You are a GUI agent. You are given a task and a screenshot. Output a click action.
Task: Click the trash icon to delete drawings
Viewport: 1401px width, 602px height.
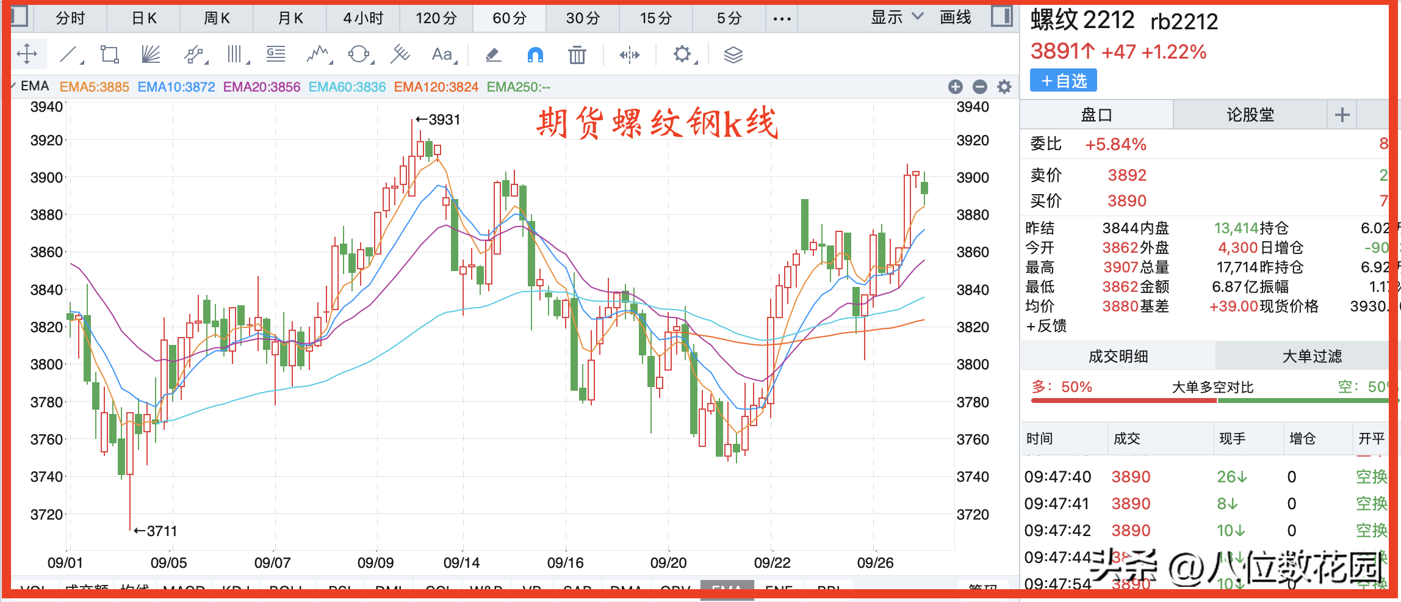click(577, 56)
